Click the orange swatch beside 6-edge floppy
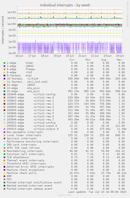Screen dimensions: 130x198 (4, 69)
